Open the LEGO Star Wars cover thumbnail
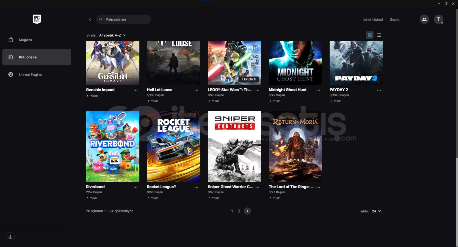The height and width of the screenshot is (247, 458). pyautogui.click(x=234, y=63)
